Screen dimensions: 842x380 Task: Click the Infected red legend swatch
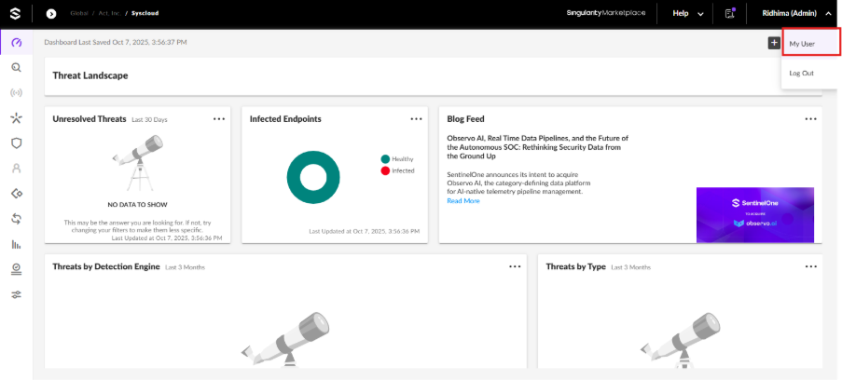coord(385,170)
